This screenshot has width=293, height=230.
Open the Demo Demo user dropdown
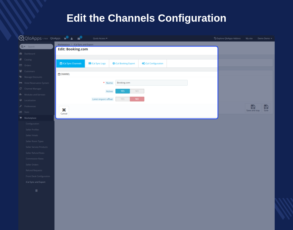pos(265,38)
